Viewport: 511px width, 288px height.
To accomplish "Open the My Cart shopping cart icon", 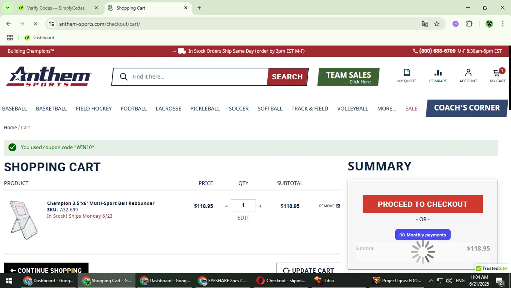I will (x=497, y=72).
